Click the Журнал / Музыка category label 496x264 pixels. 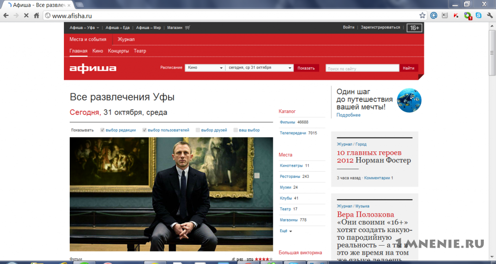coord(353,206)
